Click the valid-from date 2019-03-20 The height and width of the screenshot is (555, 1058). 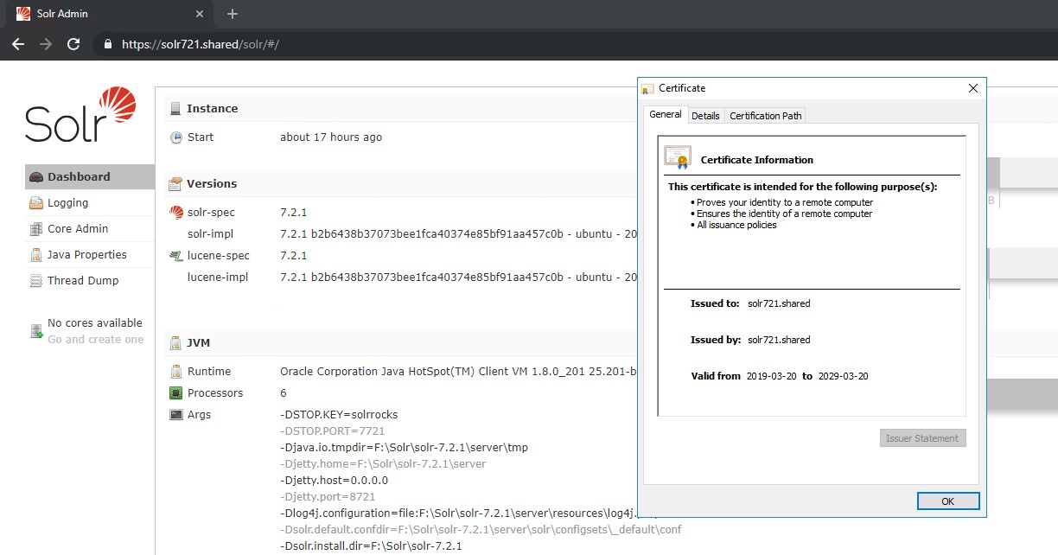pyautogui.click(x=771, y=376)
